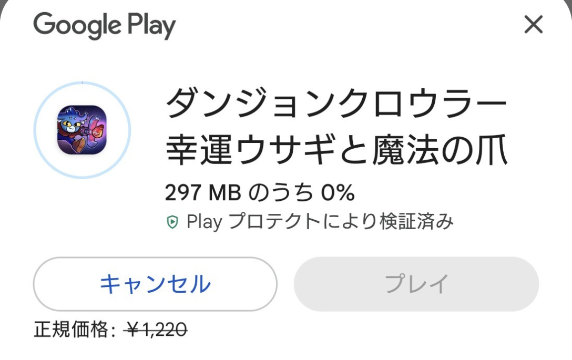Viewport: 572px width, 360px height.
Task: Click the 297 MB download size text
Action: (x=203, y=192)
